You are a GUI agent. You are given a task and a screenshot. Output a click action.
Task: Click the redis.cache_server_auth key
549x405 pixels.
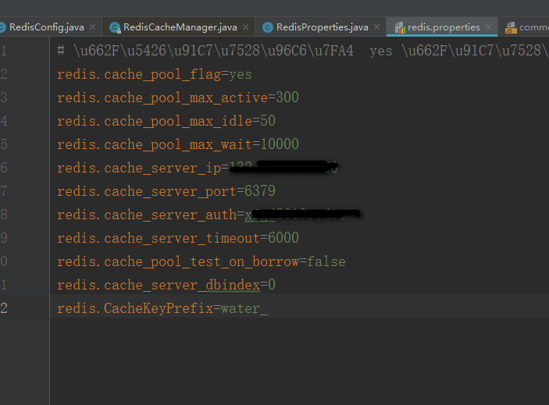point(147,215)
